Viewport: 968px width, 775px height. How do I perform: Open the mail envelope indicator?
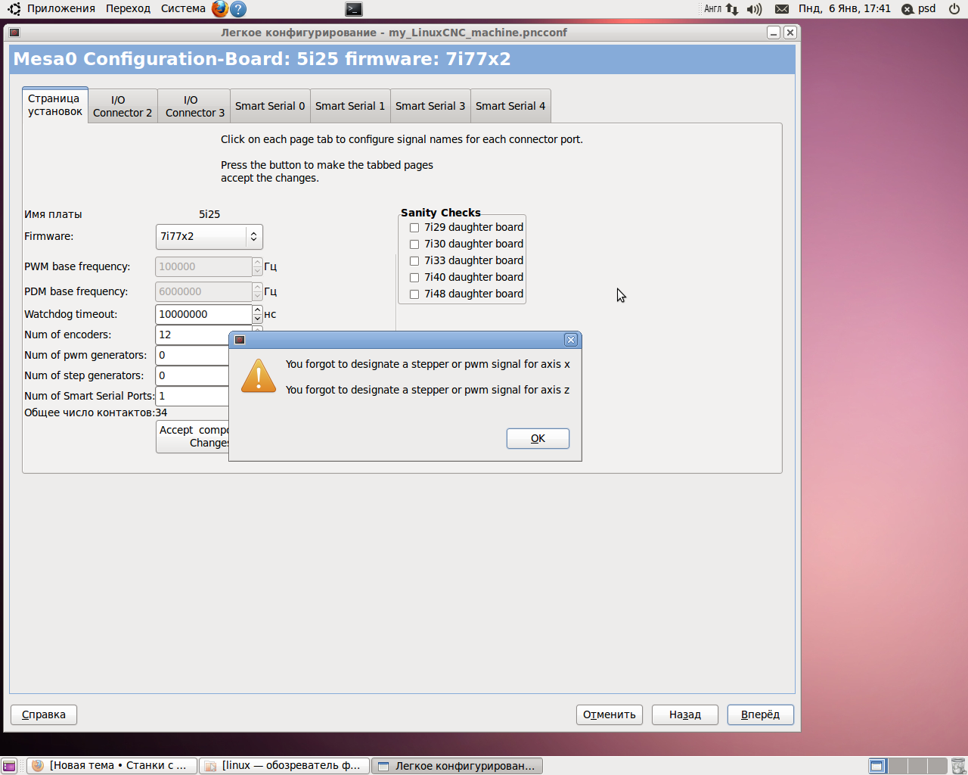[x=782, y=9]
